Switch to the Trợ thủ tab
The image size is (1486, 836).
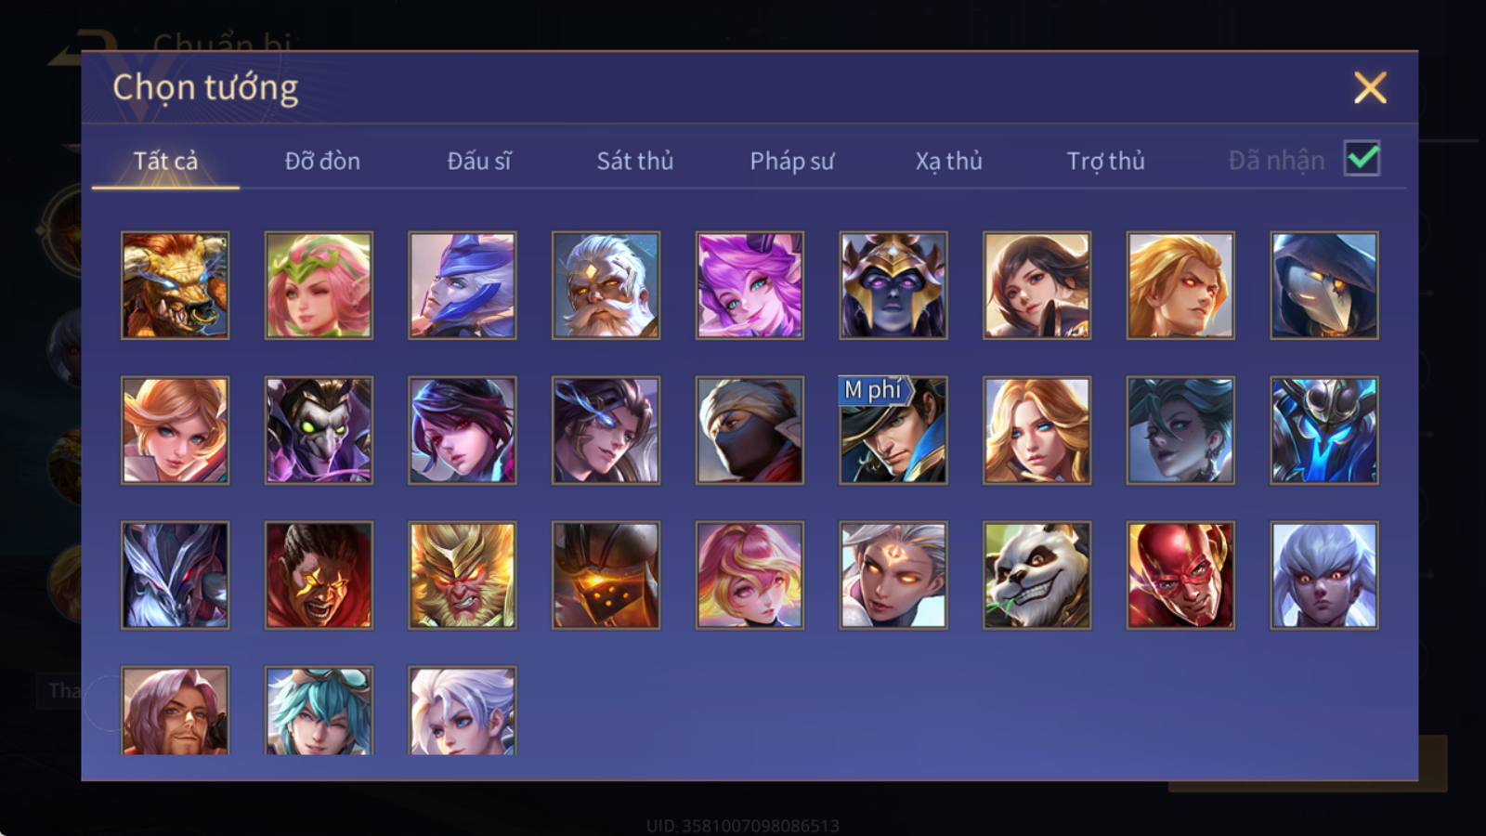pyautogui.click(x=1105, y=161)
